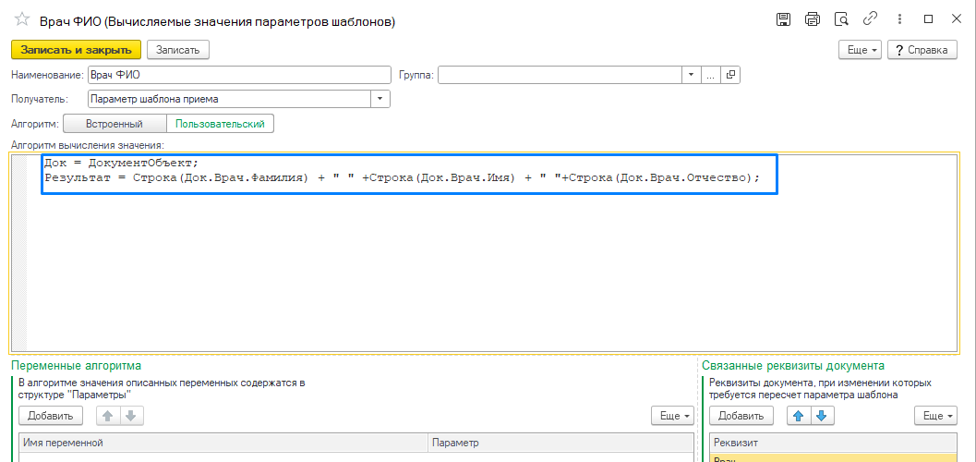Click the empty Группа input field
976x462 pixels.
pyautogui.click(x=560, y=76)
